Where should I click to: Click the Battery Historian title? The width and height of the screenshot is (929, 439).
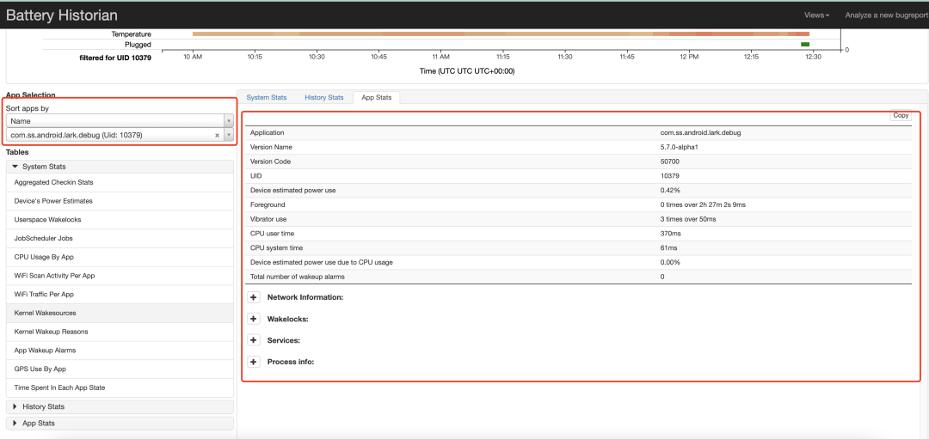click(62, 15)
